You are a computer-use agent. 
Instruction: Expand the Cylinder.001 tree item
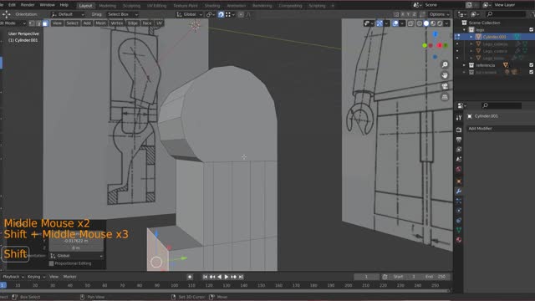(x=471, y=37)
